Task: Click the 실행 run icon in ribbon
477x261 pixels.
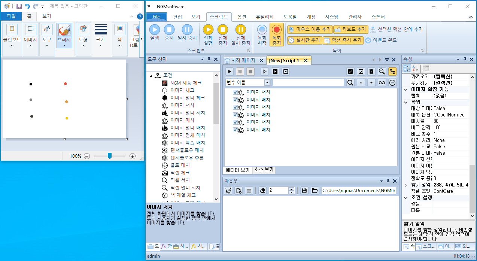Action: click(154, 30)
